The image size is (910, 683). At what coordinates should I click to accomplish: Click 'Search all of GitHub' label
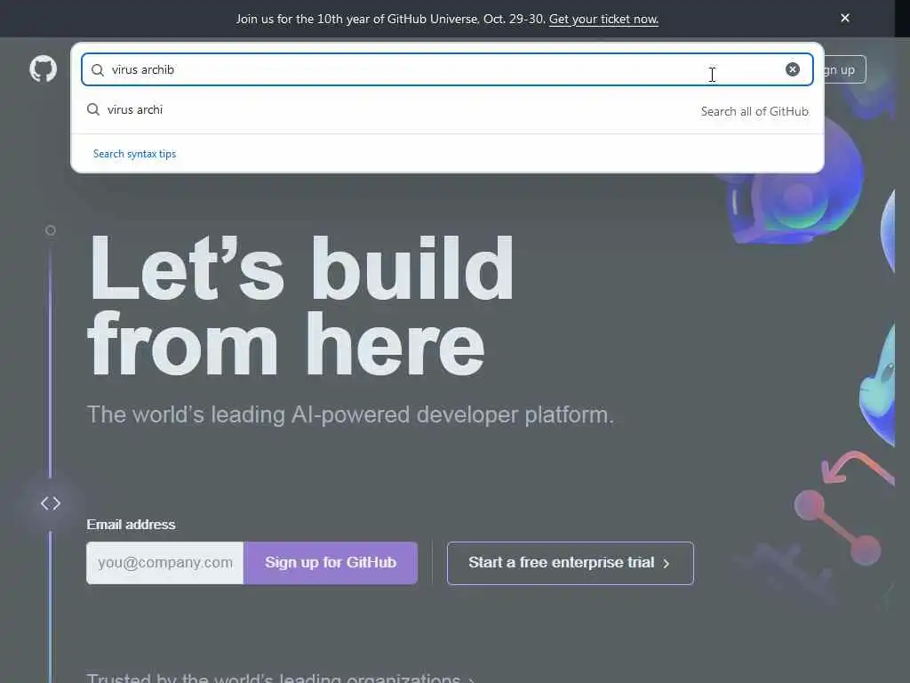pos(754,111)
